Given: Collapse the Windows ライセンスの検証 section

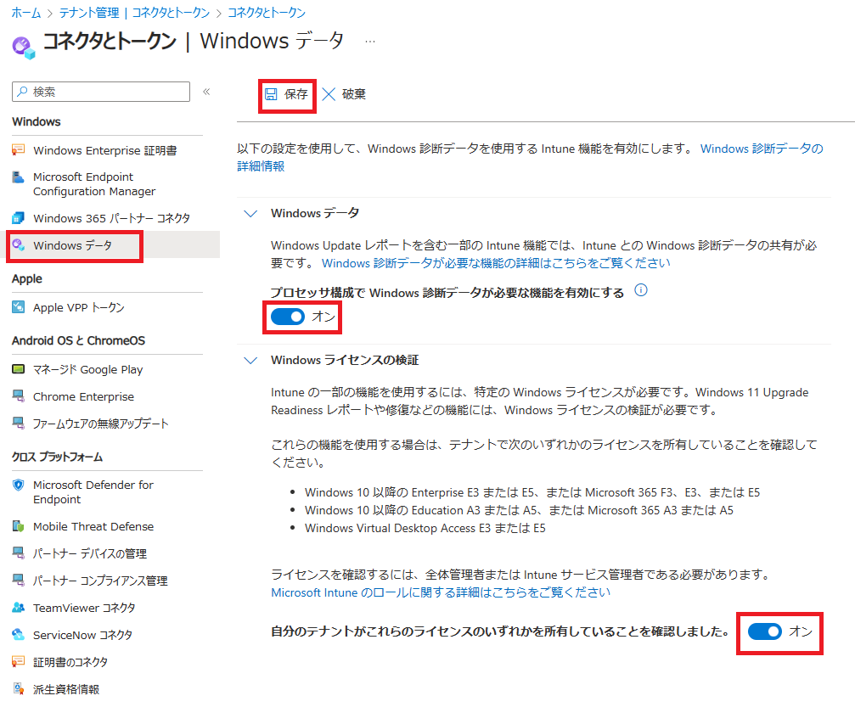Looking at the screenshot, I should point(250,360).
